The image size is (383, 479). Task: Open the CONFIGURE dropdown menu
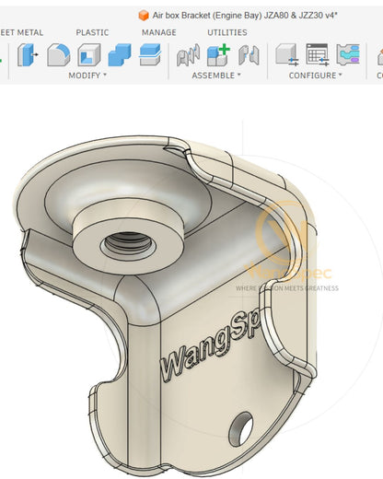pyautogui.click(x=315, y=76)
